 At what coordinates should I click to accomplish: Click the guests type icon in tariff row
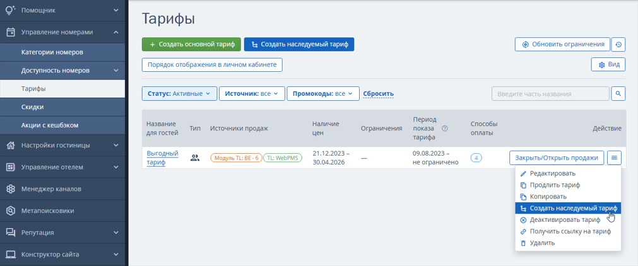pyautogui.click(x=195, y=158)
